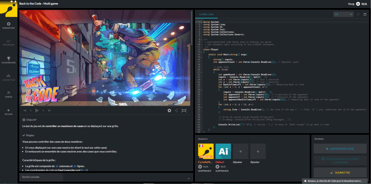Image resolution: width=371 pixels, height=184 pixels.
Task: Open the game viewer settings gear
Action: (x=169, y=110)
